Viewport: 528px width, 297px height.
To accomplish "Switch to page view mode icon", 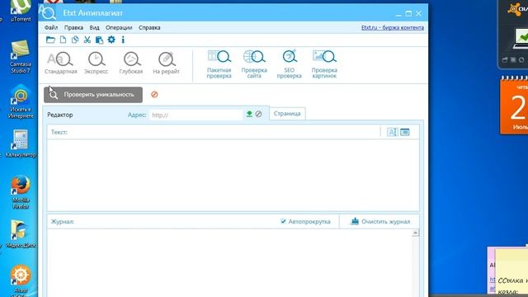I will point(405,132).
